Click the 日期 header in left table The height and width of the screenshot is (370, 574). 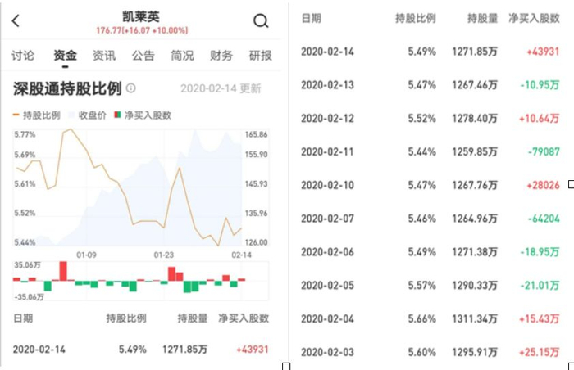pos(23,318)
